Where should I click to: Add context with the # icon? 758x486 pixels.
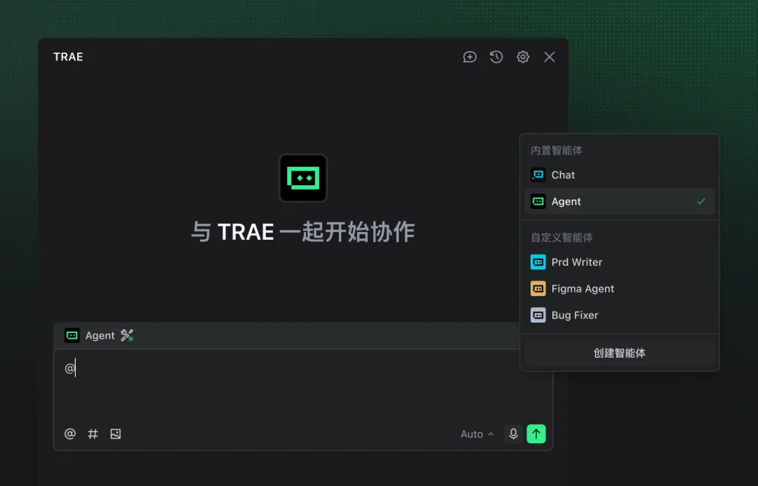[x=93, y=434]
